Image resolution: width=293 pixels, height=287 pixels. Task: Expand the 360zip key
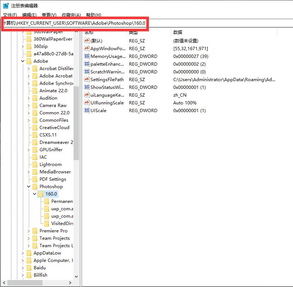pyautogui.click(x=23, y=46)
